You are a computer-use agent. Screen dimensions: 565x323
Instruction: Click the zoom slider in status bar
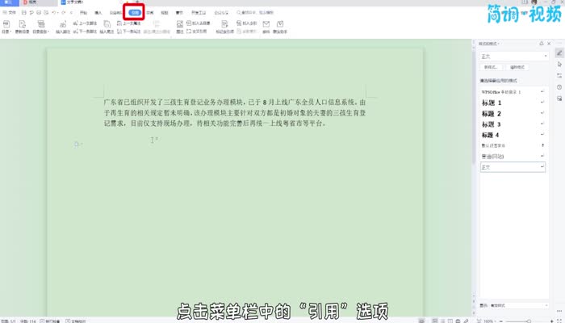tap(529, 320)
